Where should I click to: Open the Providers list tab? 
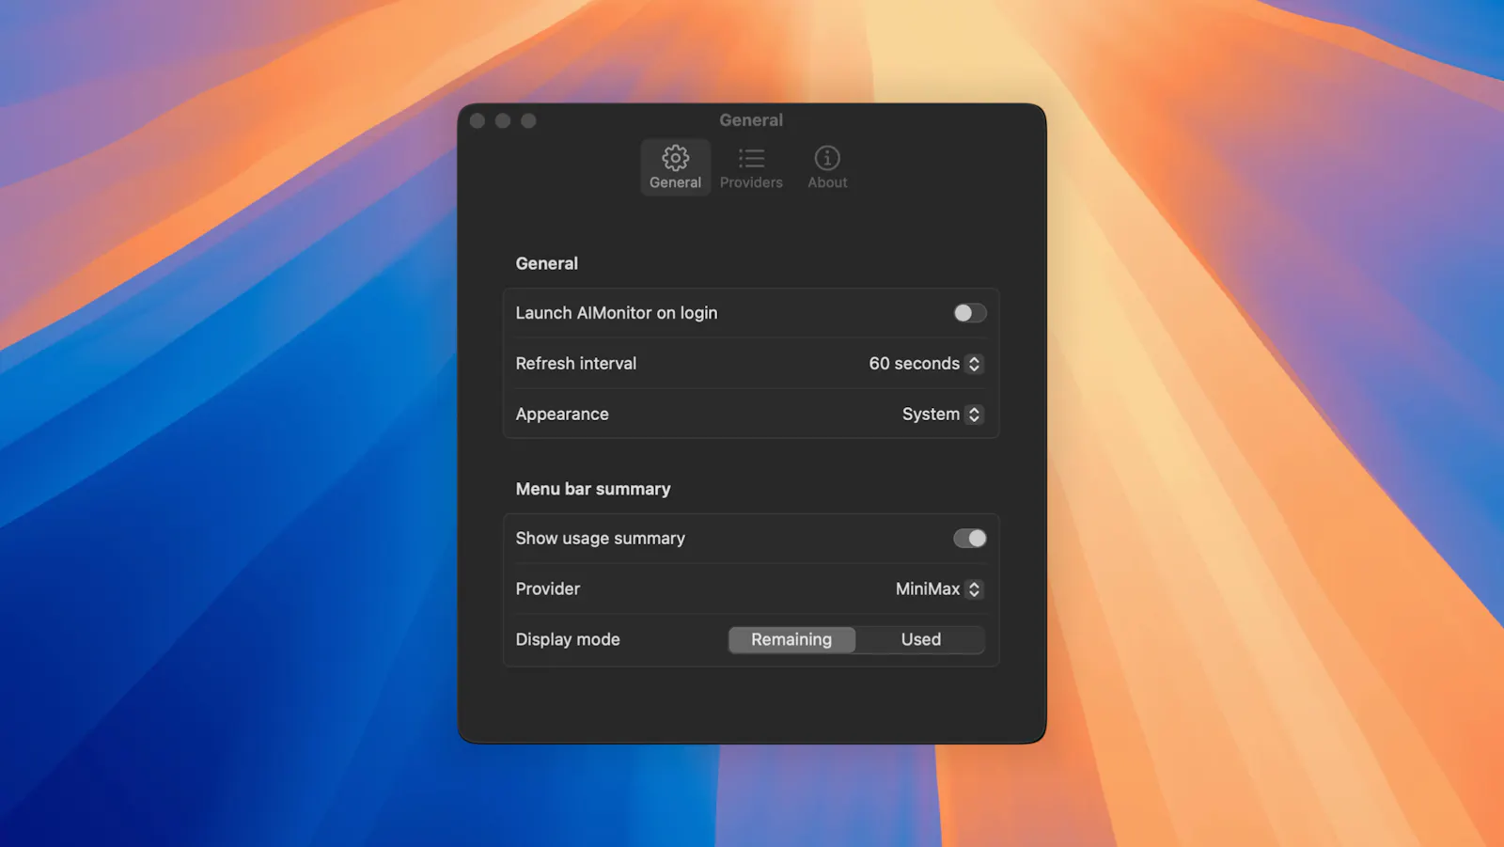coord(751,167)
